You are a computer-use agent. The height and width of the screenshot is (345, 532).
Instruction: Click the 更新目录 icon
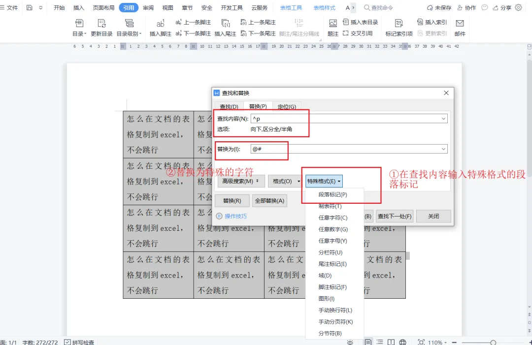tap(101, 24)
